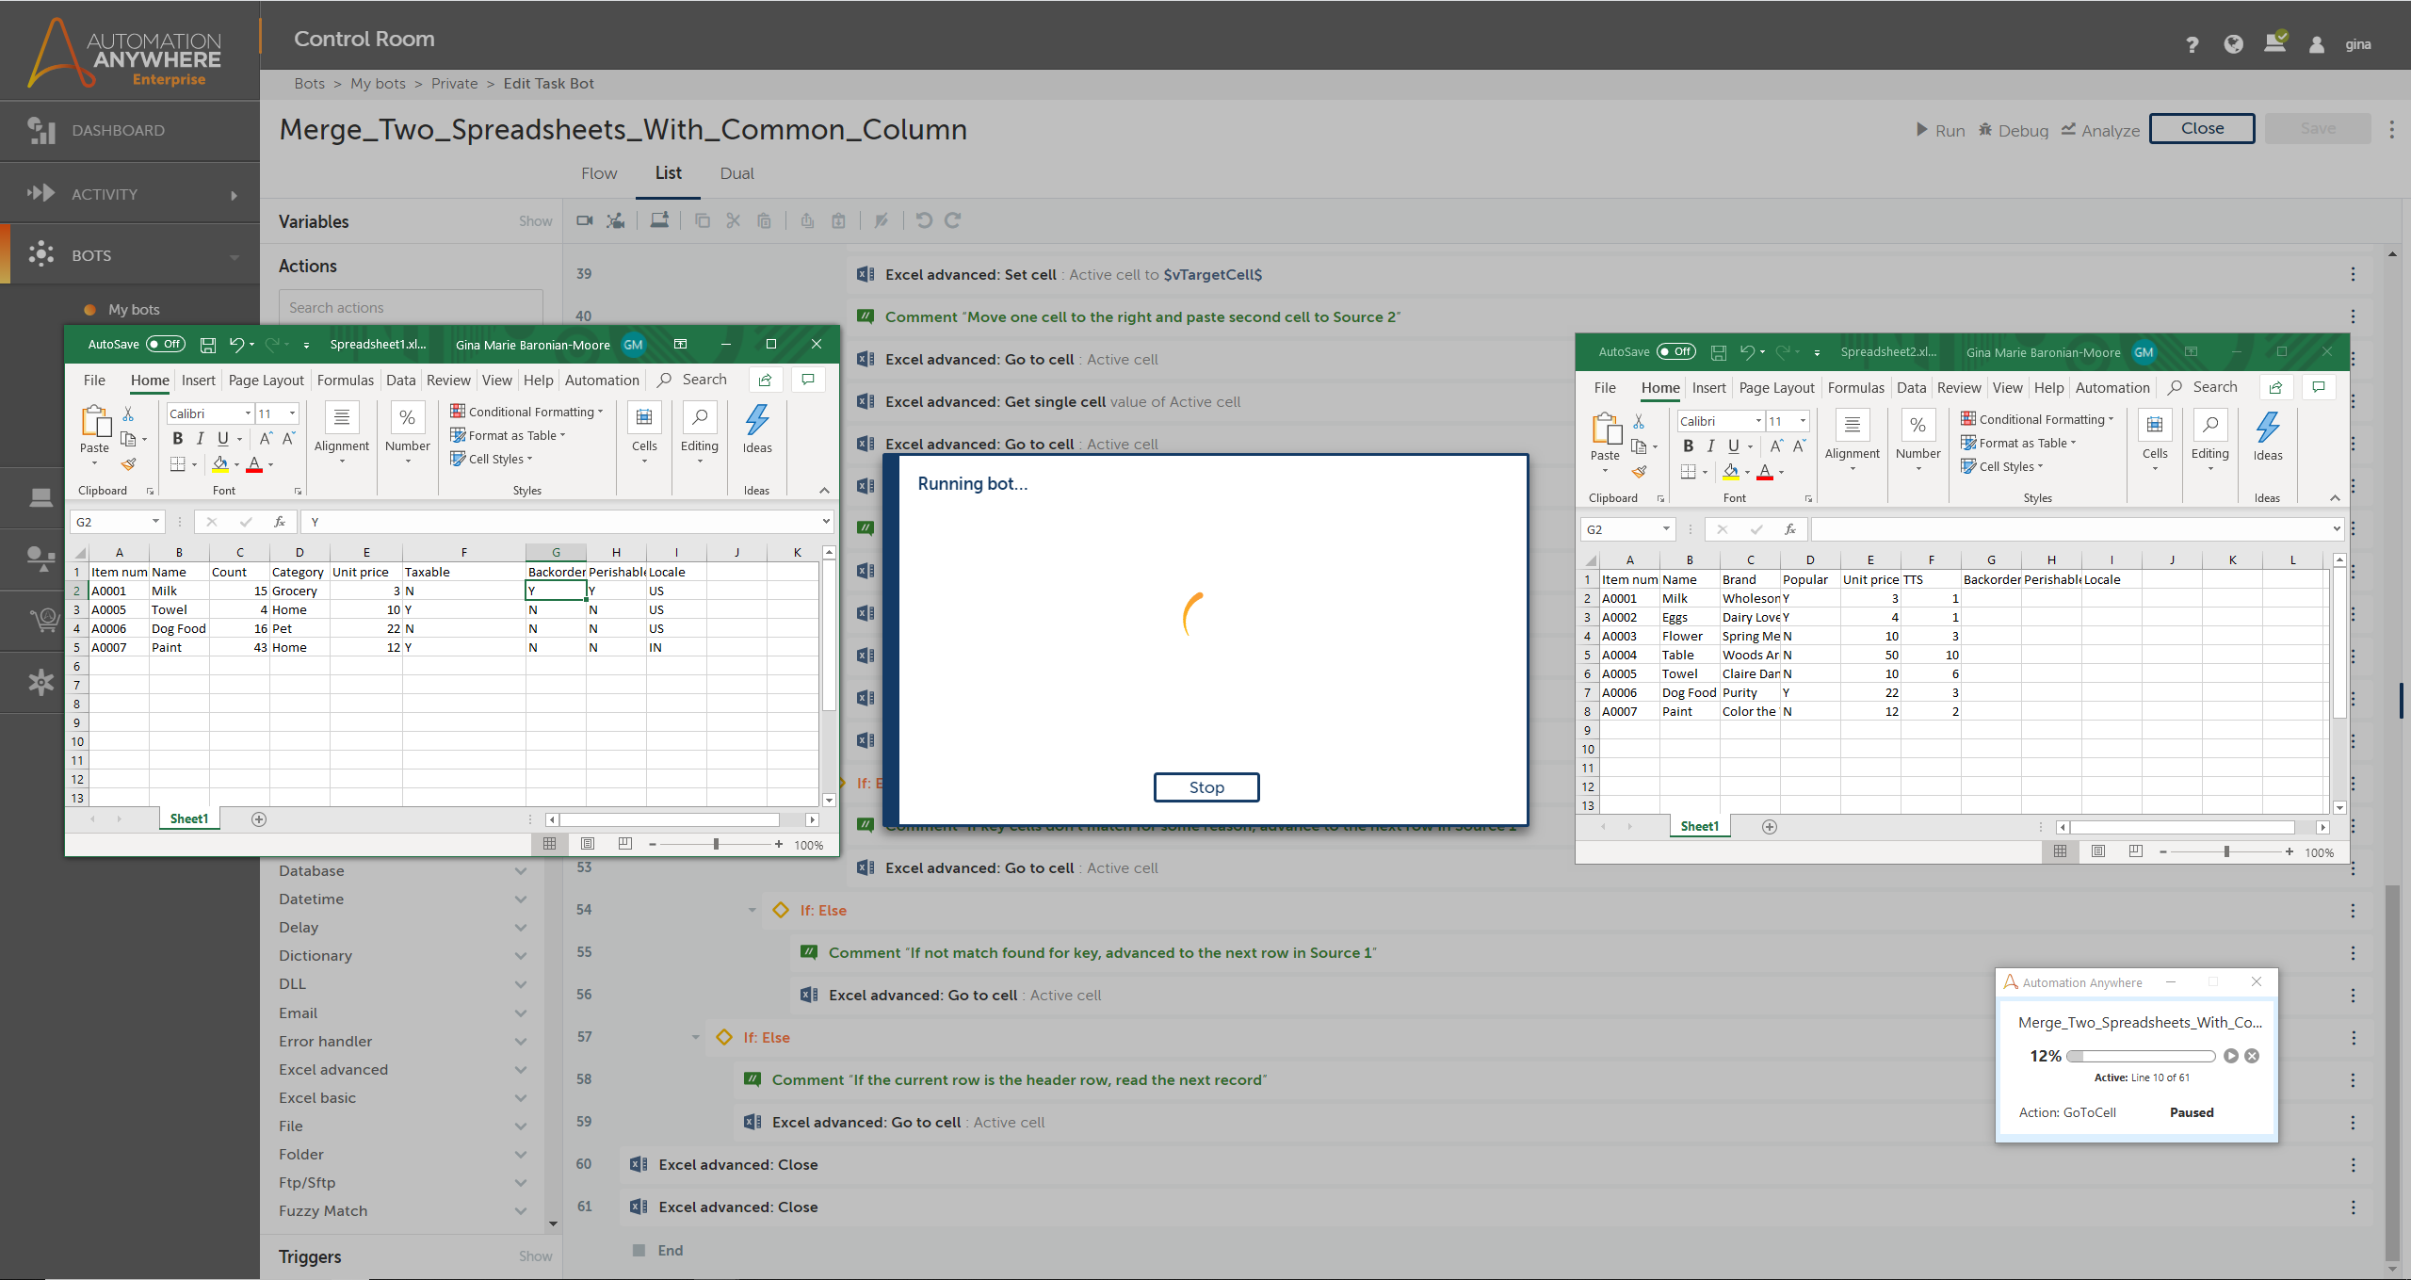This screenshot has width=2411, height=1280.
Task: Open the Formulas tab in Spreadsheet2
Action: click(x=1855, y=388)
